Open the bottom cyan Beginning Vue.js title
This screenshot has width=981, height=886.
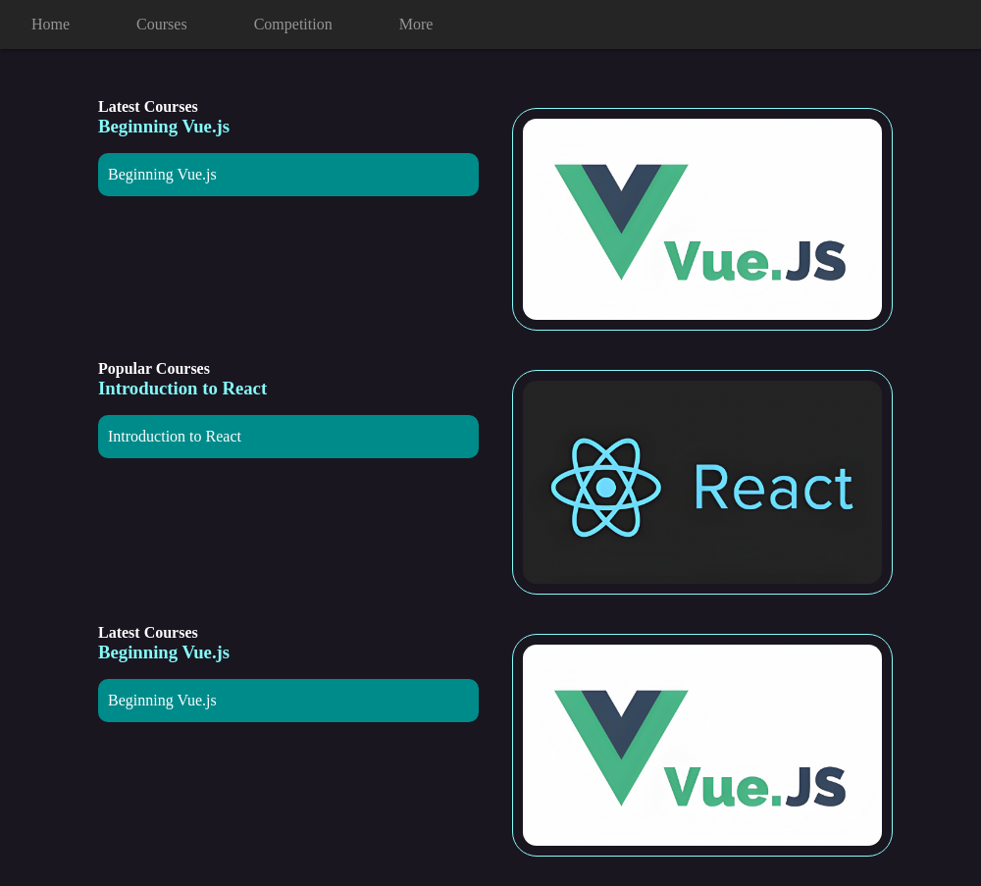(164, 652)
